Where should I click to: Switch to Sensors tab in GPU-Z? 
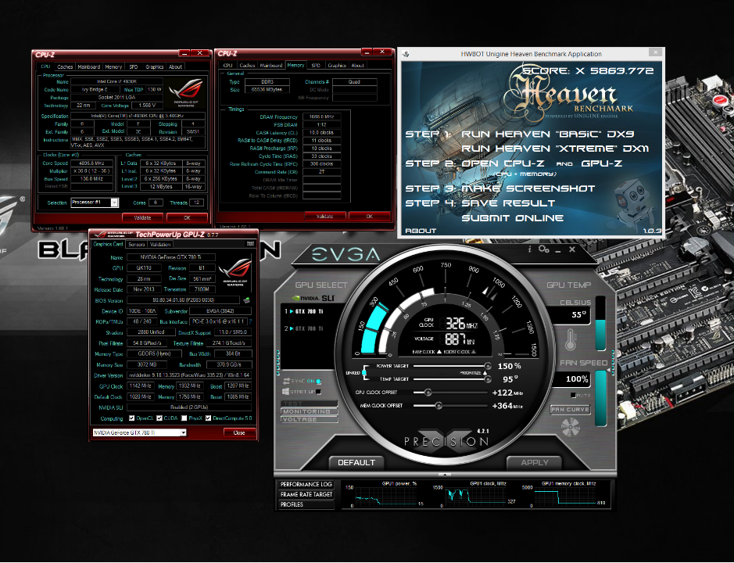[x=136, y=244]
